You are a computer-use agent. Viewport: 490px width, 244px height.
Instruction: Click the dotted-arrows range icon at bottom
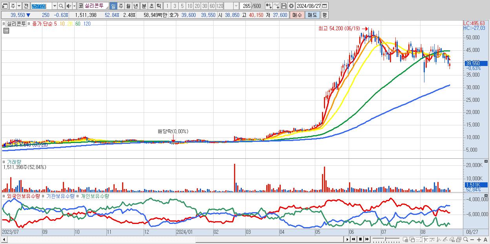tap(419, 239)
